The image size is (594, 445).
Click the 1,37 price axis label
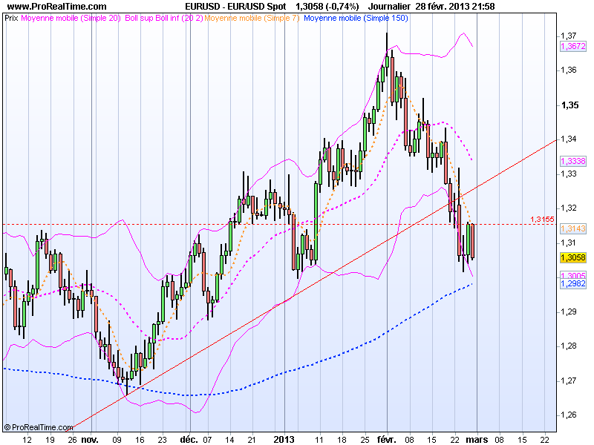(569, 36)
